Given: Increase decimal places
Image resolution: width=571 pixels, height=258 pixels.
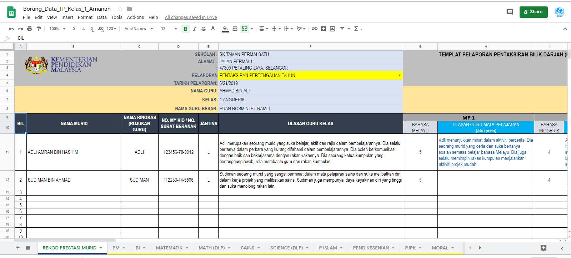Looking at the screenshot, I should point(101,29).
